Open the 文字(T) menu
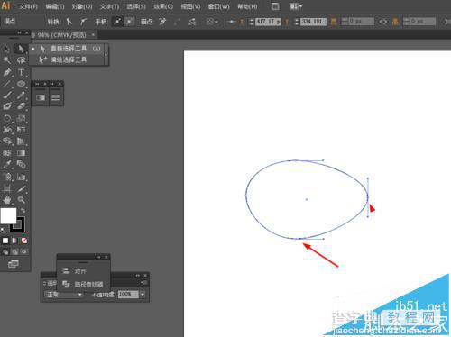Viewport: 451px width, 337px height. point(109,6)
